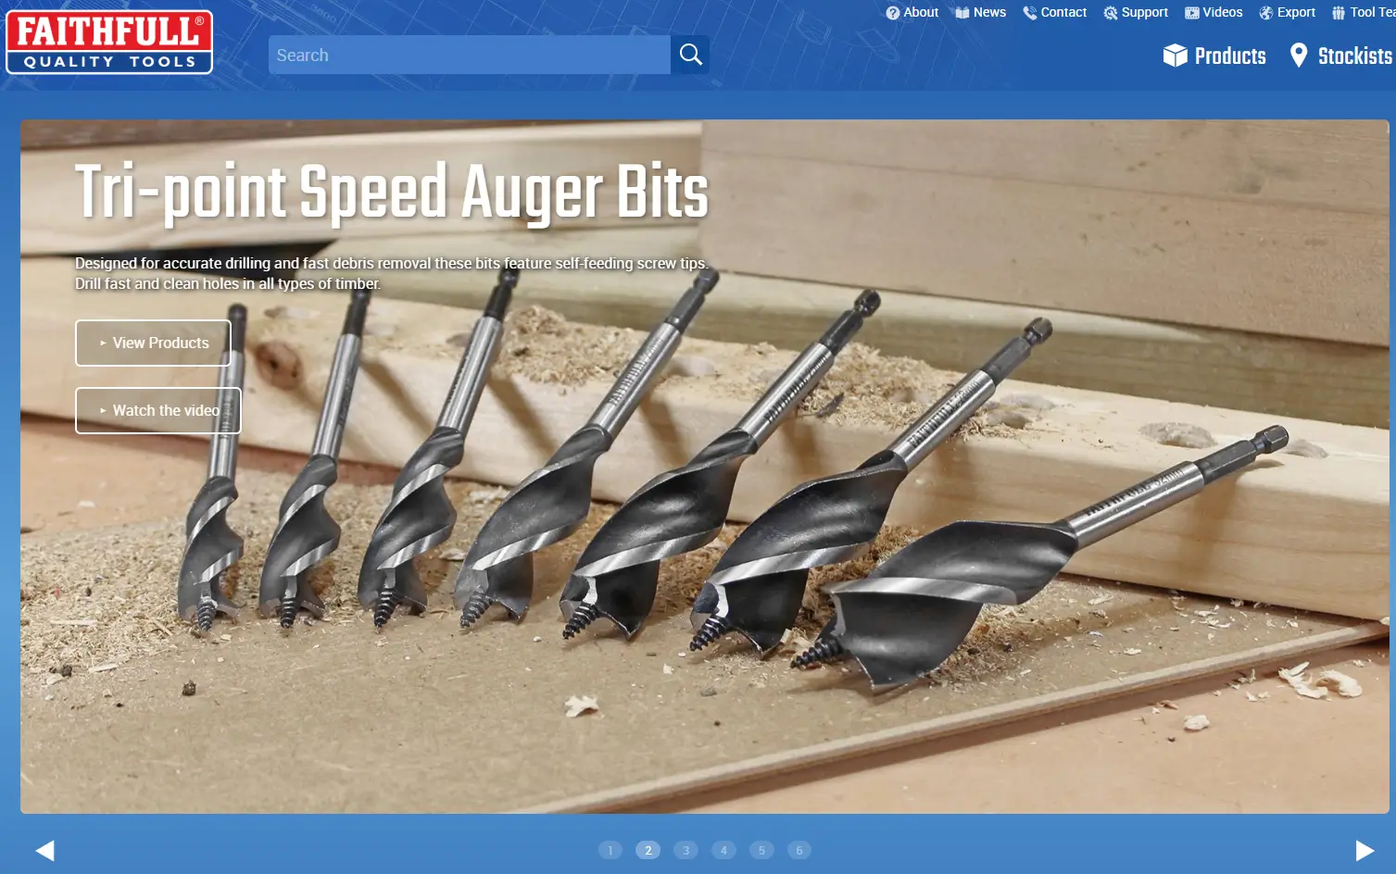Click the magnifying glass search button
Viewport: 1396px width, 874px height.
690,55
